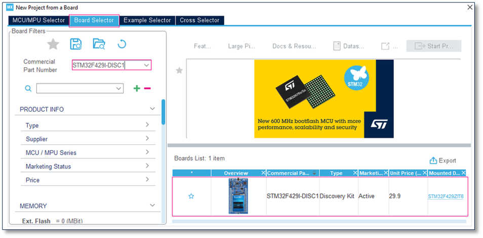Image resolution: width=483 pixels, height=238 pixels.
Task: Open the Cross Selector tab
Action: [x=199, y=20]
